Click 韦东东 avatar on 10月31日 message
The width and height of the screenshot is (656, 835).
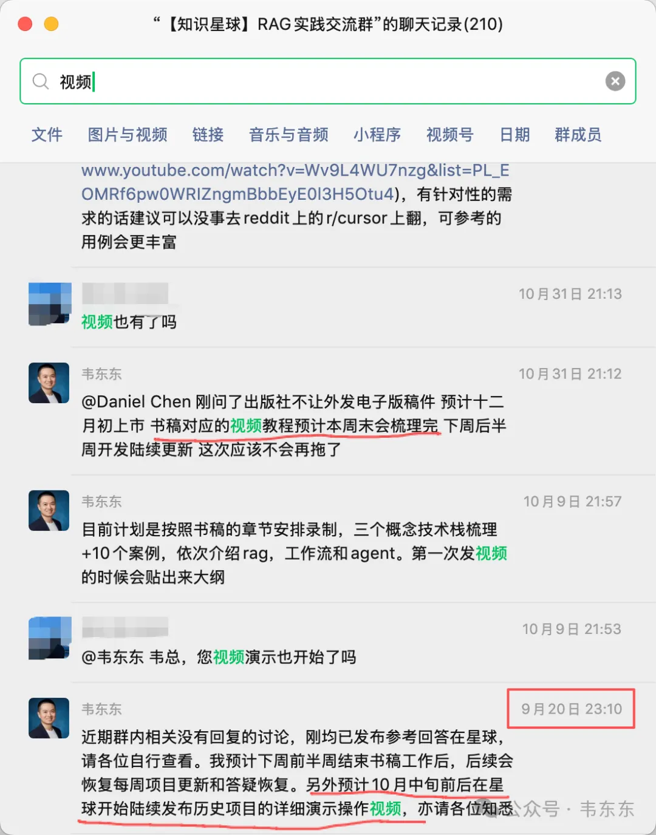(49, 383)
